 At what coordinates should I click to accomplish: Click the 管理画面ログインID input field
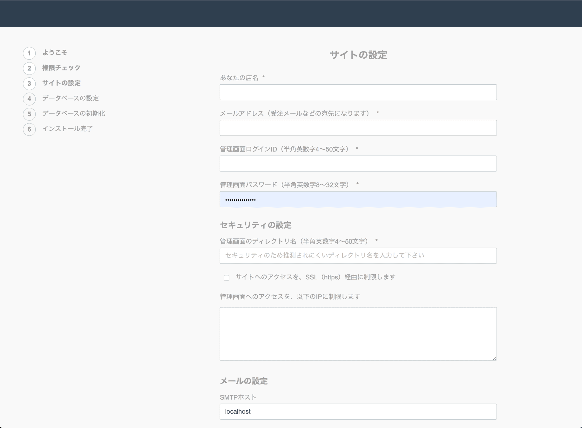tap(358, 164)
